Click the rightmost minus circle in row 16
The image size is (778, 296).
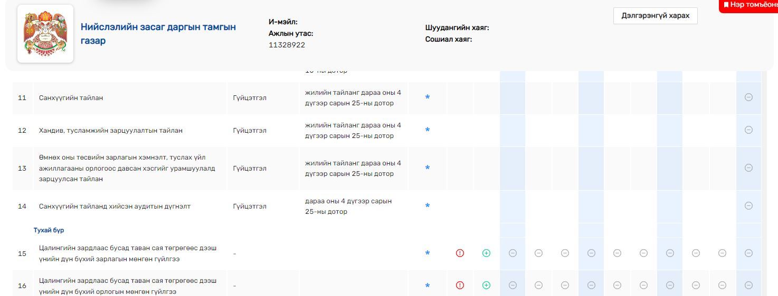(748, 285)
